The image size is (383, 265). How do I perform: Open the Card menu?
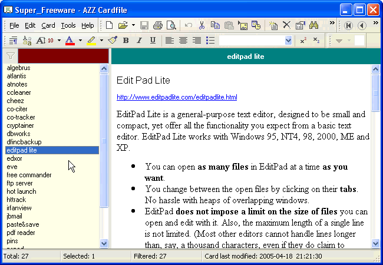(x=48, y=25)
